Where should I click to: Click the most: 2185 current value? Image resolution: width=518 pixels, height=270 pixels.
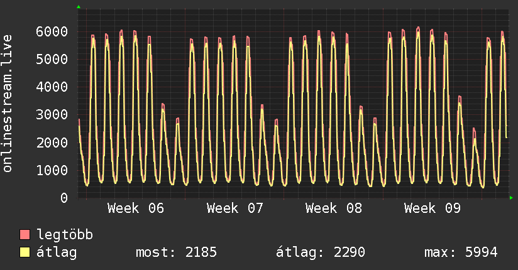click(176, 253)
